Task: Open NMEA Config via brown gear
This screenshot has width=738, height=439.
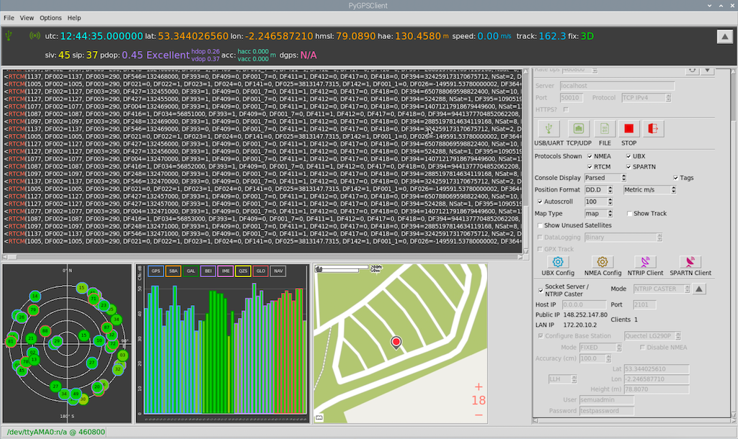Action: (603, 262)
